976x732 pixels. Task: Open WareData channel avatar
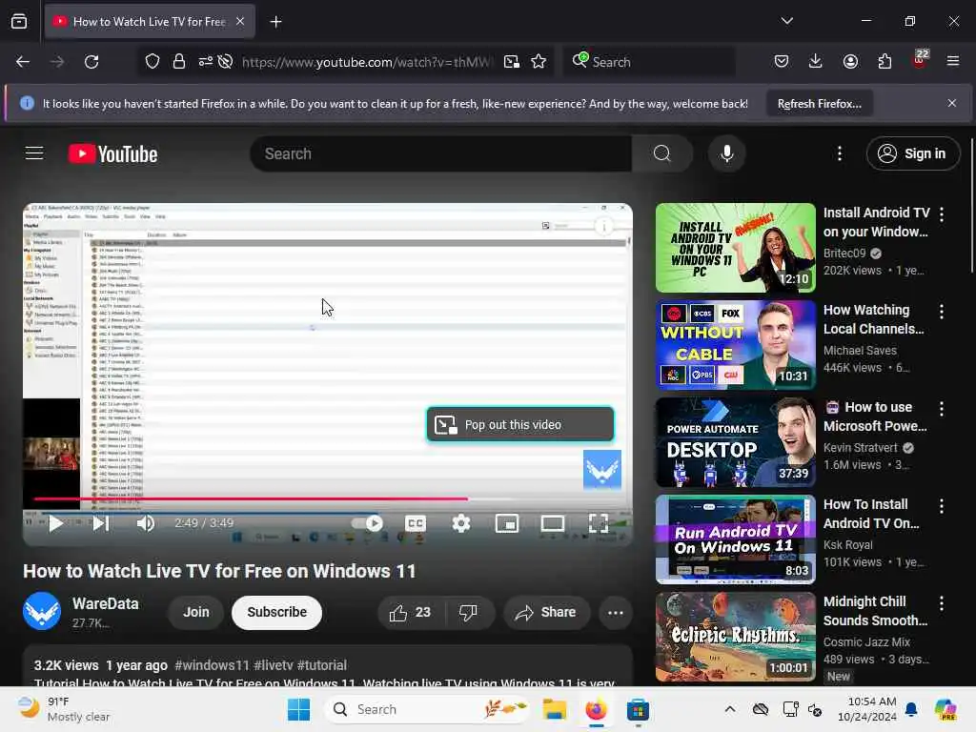coord(42,611)
